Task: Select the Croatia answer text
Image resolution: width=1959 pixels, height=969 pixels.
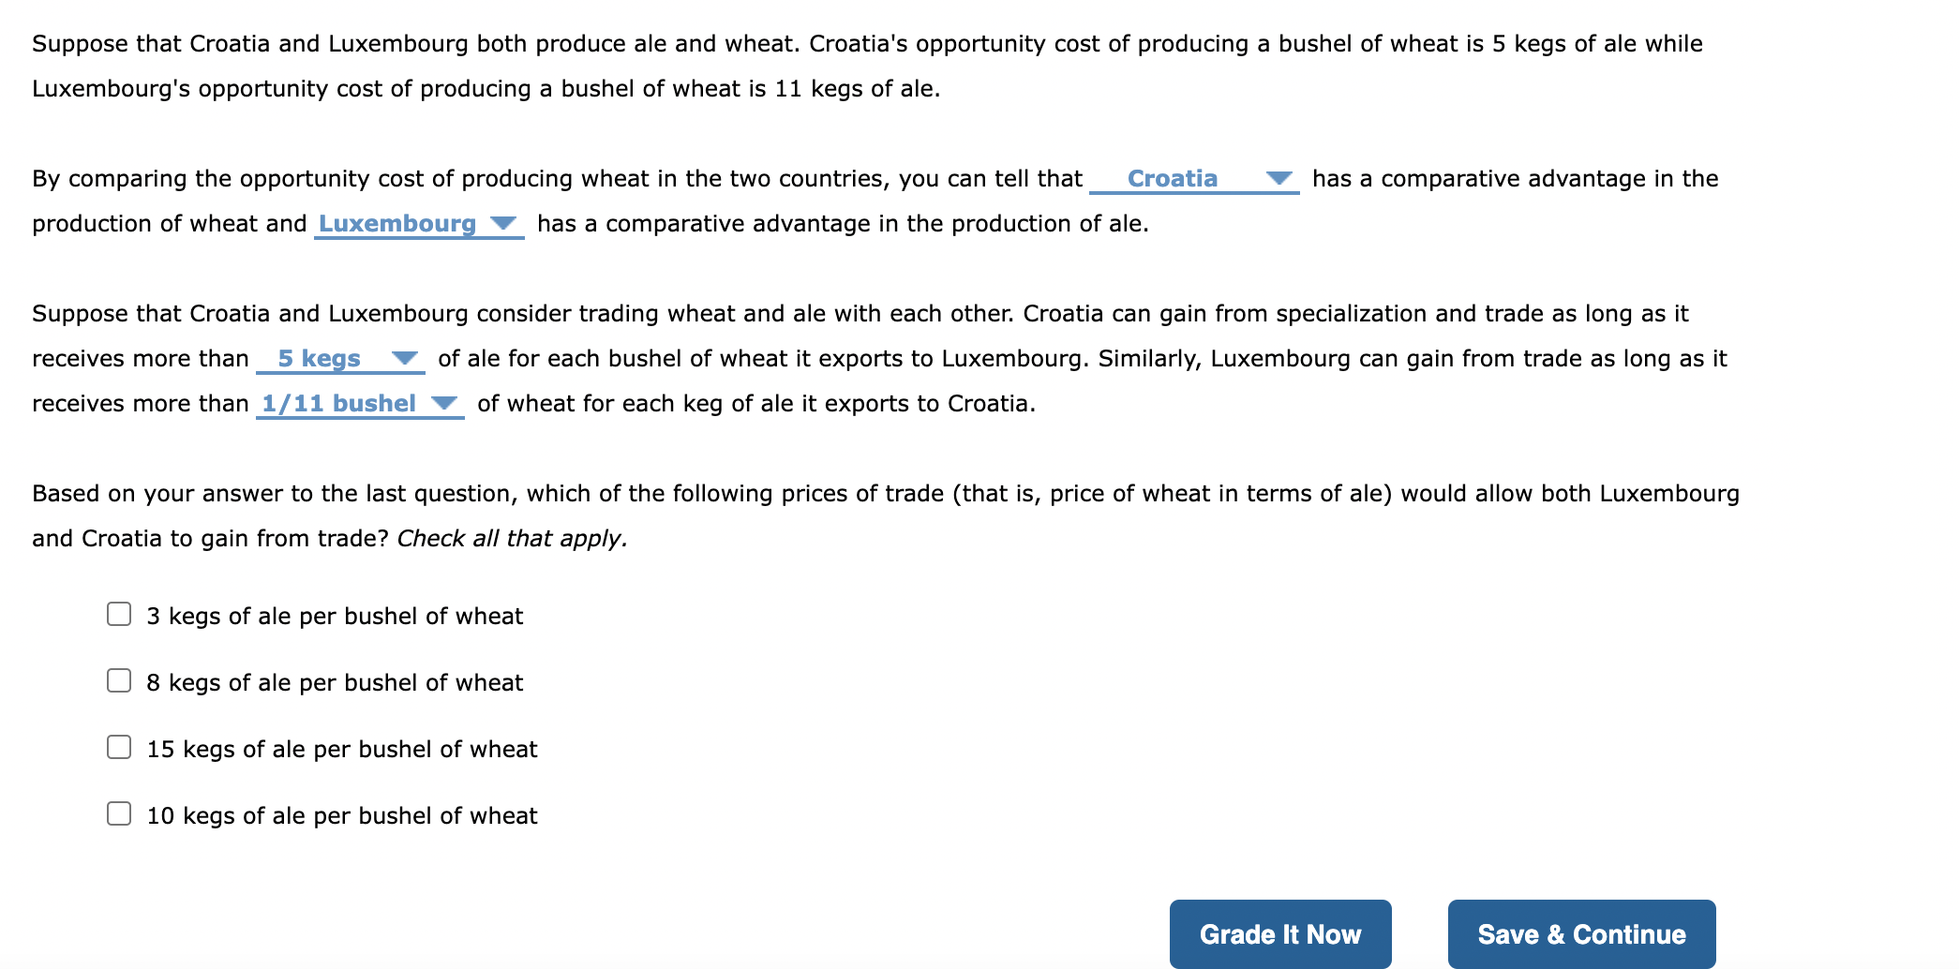Action: [1172, 178]
